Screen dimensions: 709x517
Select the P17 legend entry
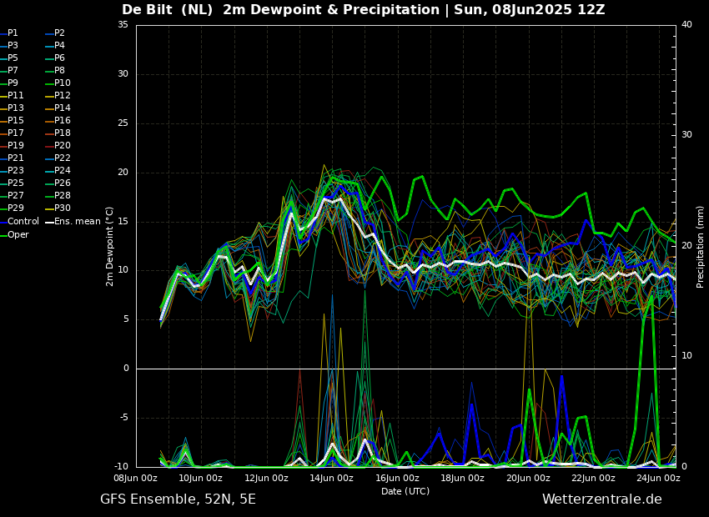click(12, 133)
